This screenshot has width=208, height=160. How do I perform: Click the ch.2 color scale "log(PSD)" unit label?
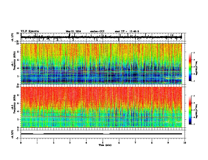pyautogui.click(x=197, y=111)
